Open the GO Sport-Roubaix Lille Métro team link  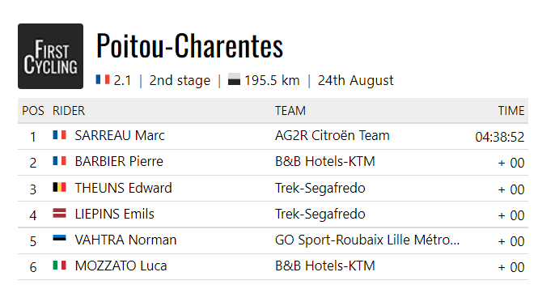click(x=367, y=240)
